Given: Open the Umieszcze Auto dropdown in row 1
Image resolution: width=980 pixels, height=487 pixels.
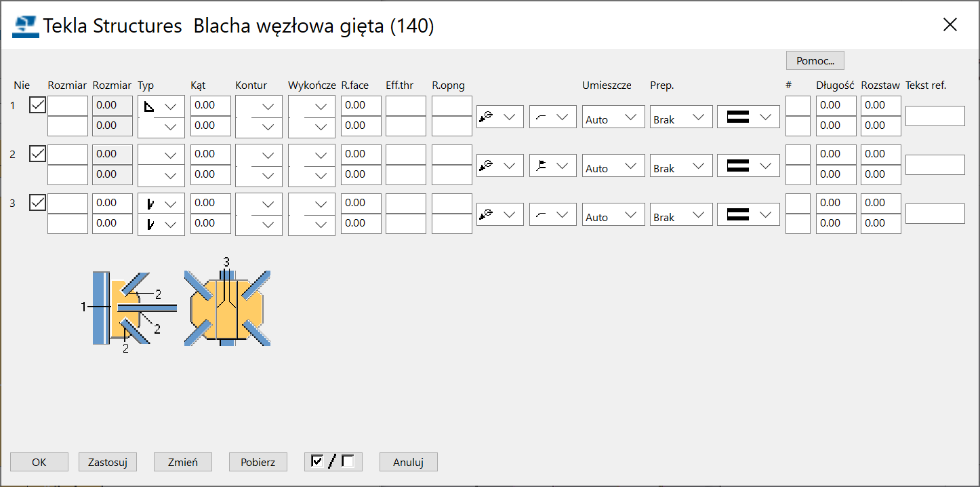Looking at the screenshot, I should point(613,117).
